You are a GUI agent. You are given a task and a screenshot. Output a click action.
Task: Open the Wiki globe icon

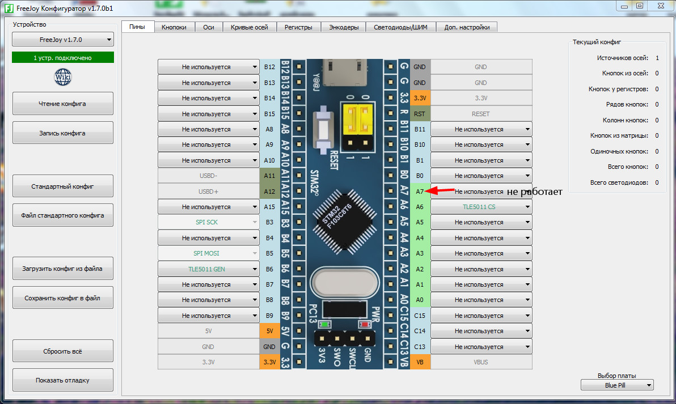tap(62, 77)
